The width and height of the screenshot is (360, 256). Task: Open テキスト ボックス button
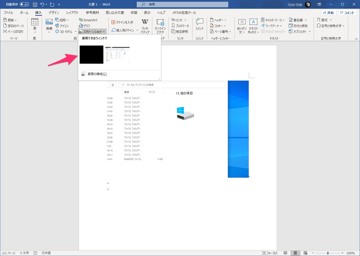click(x=253, y=26)
